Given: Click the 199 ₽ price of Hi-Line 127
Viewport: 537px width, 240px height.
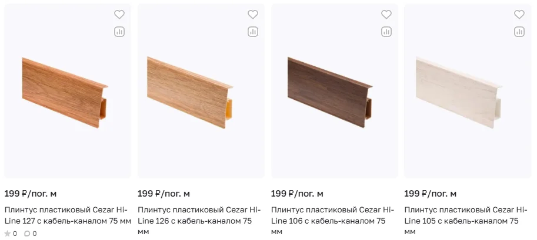Looking at the screenshot, I should [x=31, y=194].
